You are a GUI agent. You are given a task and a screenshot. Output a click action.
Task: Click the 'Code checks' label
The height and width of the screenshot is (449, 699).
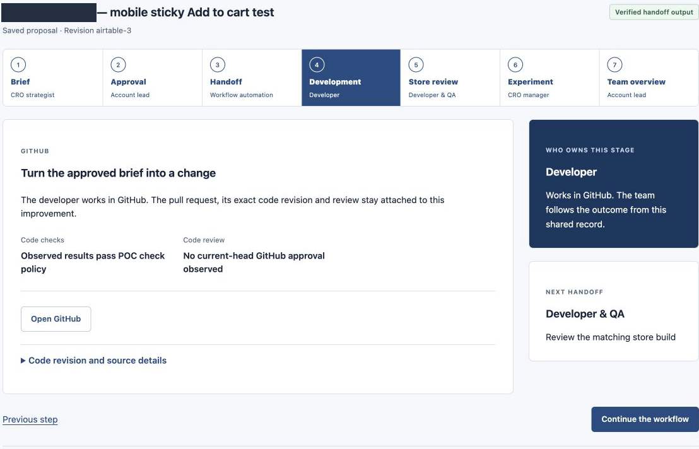click(42, 240)
